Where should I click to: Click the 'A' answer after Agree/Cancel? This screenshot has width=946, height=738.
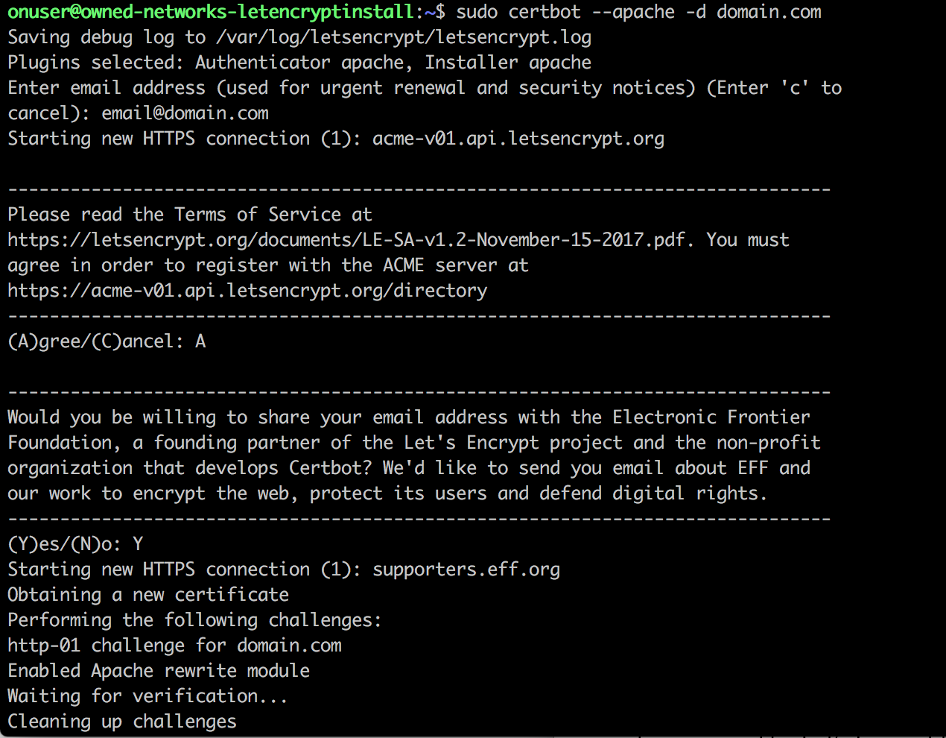point(200,341)
